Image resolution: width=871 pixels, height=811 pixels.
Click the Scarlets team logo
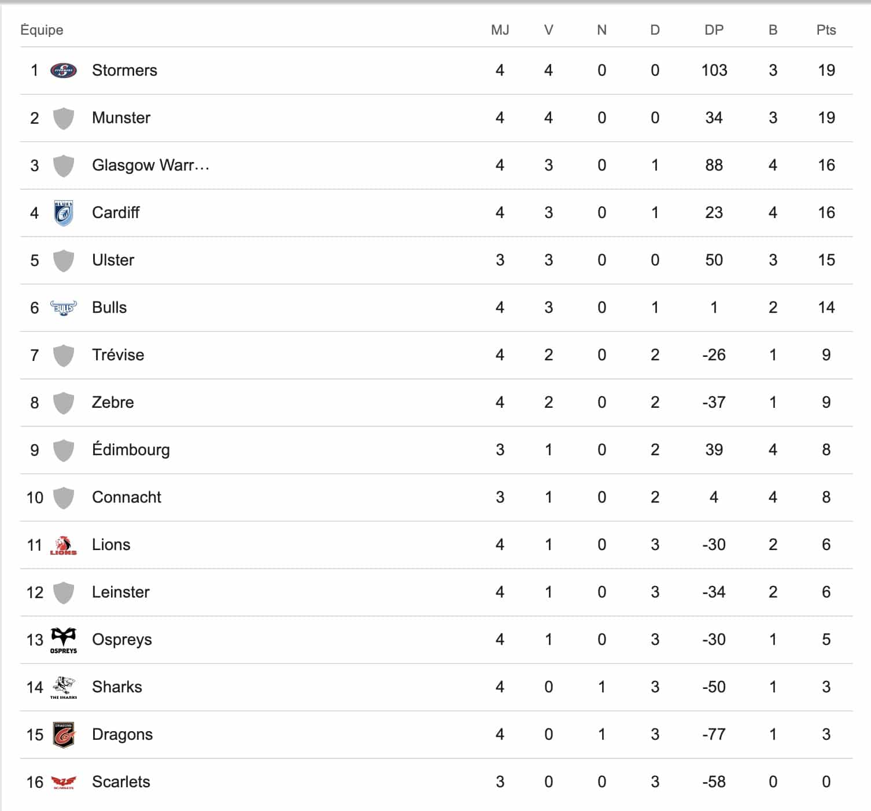pyautogui.click(x=64, y=782)
